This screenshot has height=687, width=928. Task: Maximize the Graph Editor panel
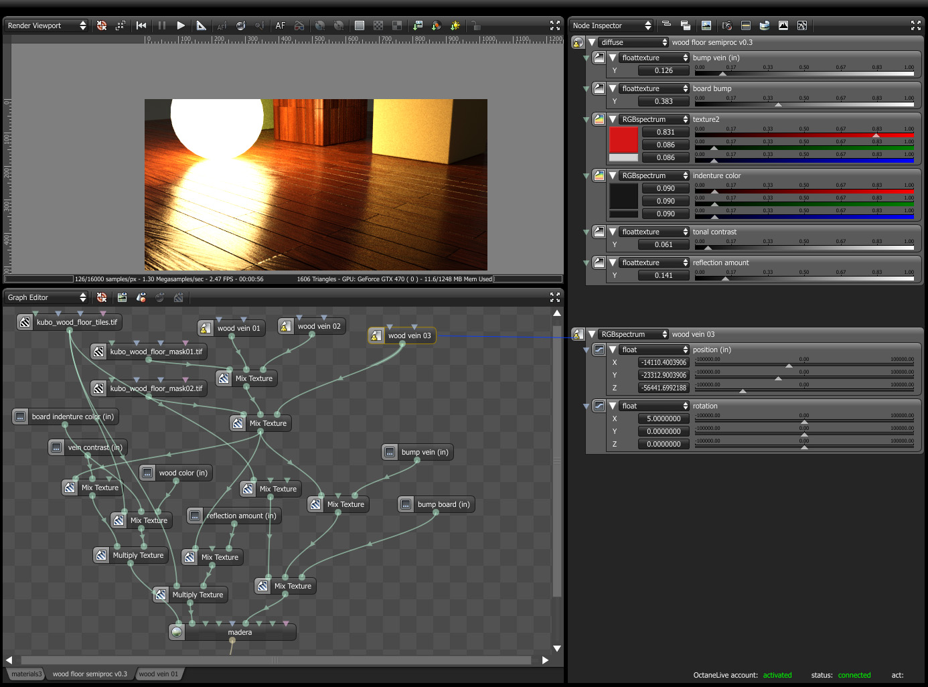point(555,297)
